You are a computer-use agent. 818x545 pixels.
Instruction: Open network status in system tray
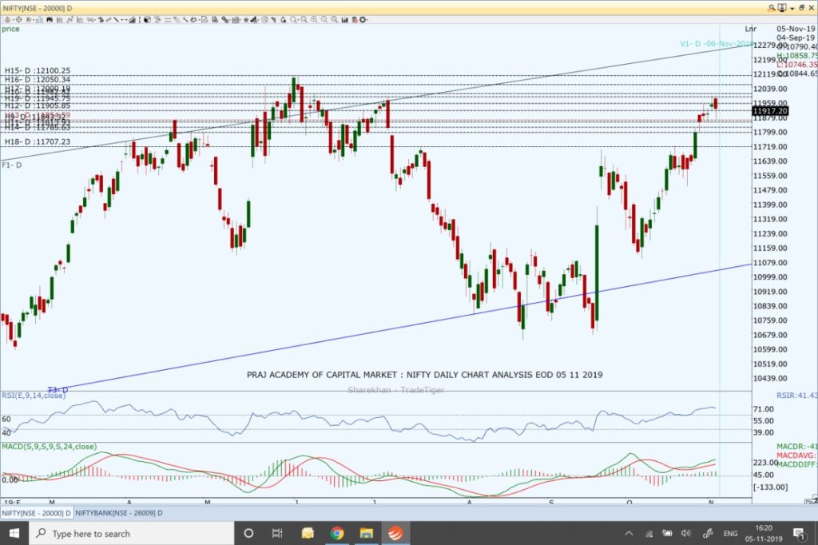(649, 533)
